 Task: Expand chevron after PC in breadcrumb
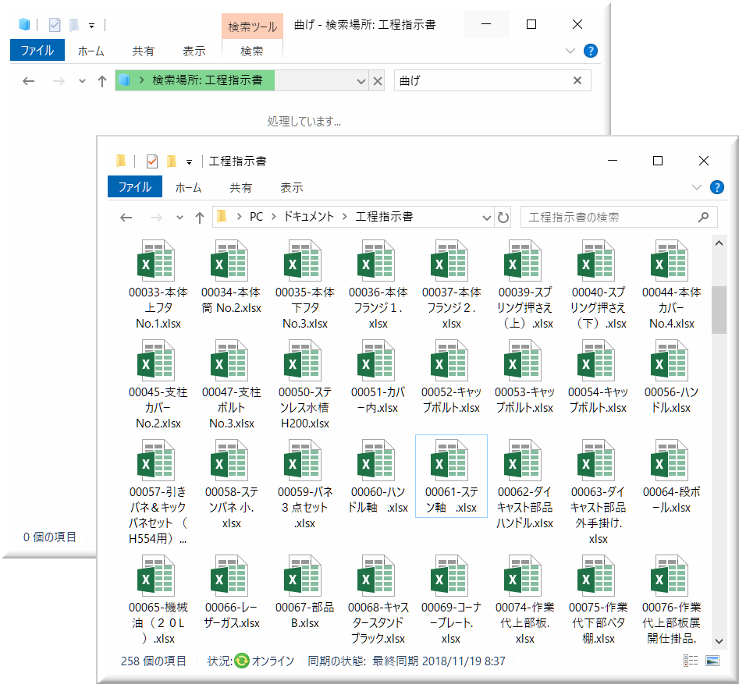coord(273,217)
